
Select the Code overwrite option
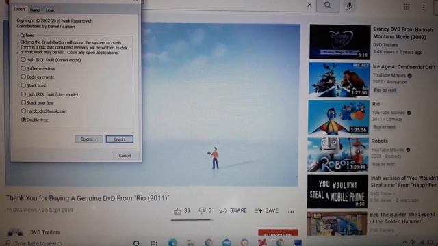(x=38, y=77)
